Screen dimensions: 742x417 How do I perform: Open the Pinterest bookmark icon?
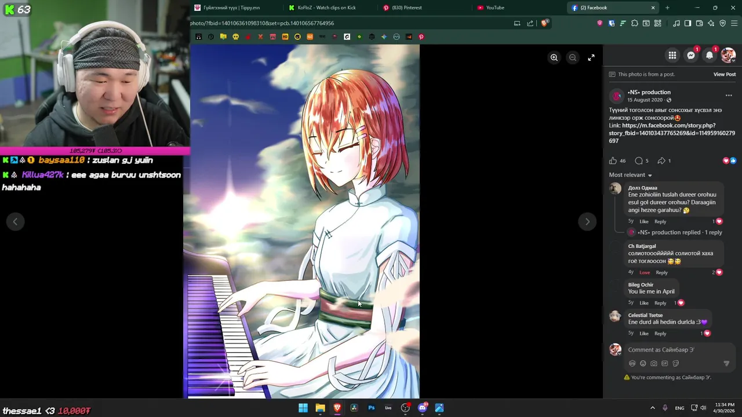tap(421, 36)
